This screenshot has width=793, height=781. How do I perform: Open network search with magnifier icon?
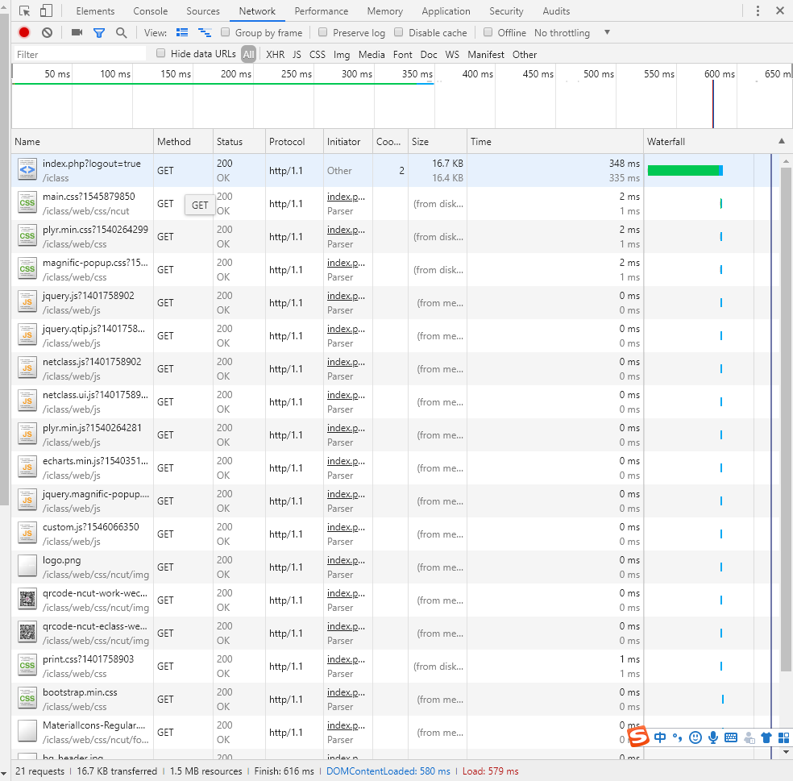122,33
